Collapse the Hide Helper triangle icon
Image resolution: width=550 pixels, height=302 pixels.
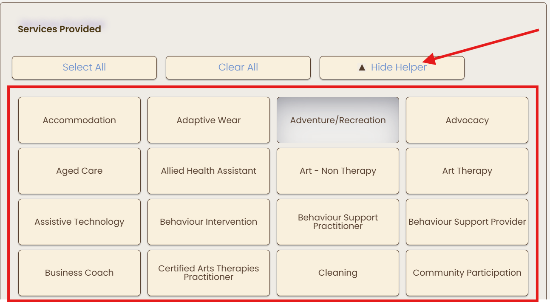362,68
